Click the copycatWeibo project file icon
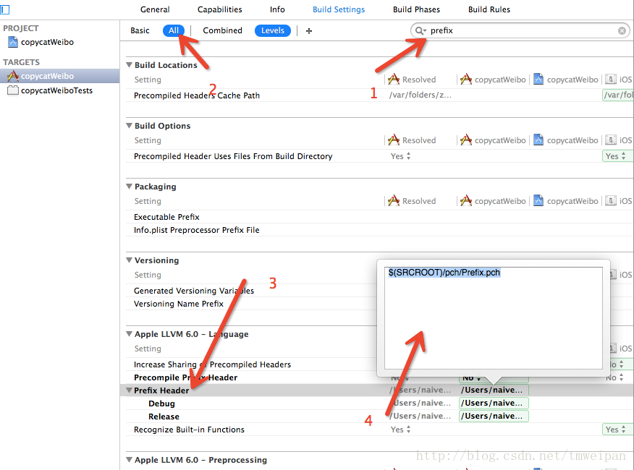 [x=13, y=42]
